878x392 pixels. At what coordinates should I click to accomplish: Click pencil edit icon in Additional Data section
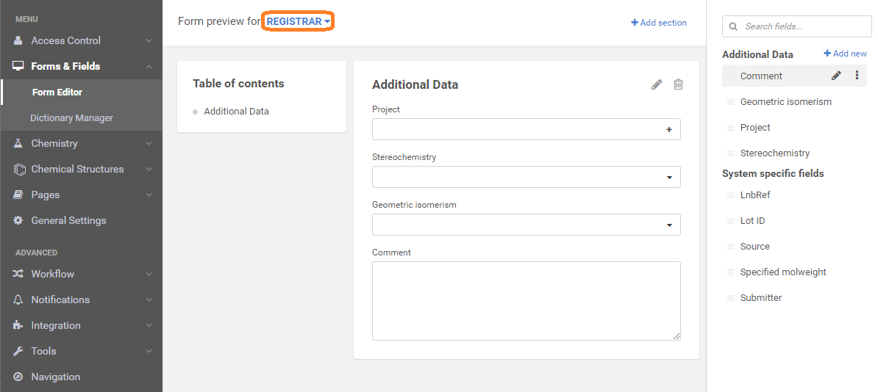(x=657, y=85)
